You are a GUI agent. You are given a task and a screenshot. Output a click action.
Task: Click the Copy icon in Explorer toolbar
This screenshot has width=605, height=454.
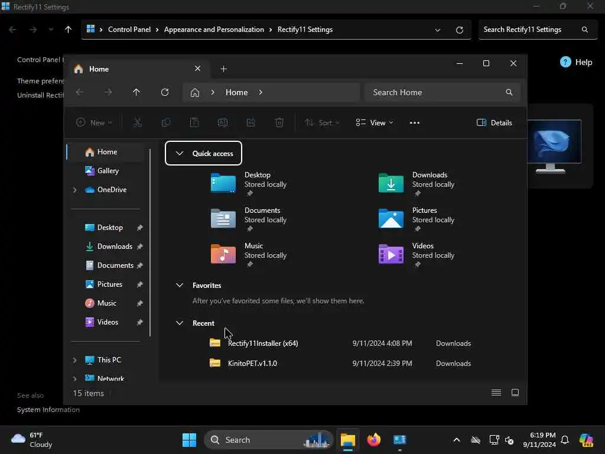[166, 123]
